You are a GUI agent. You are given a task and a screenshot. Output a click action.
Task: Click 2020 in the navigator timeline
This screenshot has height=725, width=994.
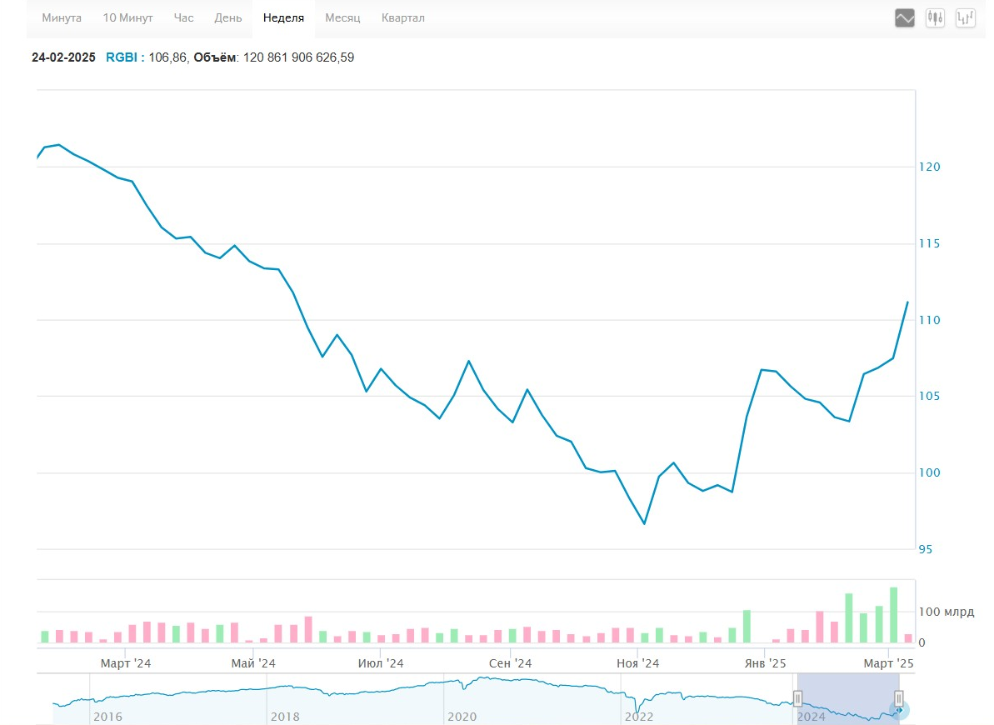[461, 717]
